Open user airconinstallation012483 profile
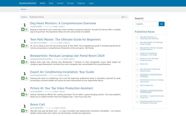Viewport: 186px width, 116px height. 38,75
